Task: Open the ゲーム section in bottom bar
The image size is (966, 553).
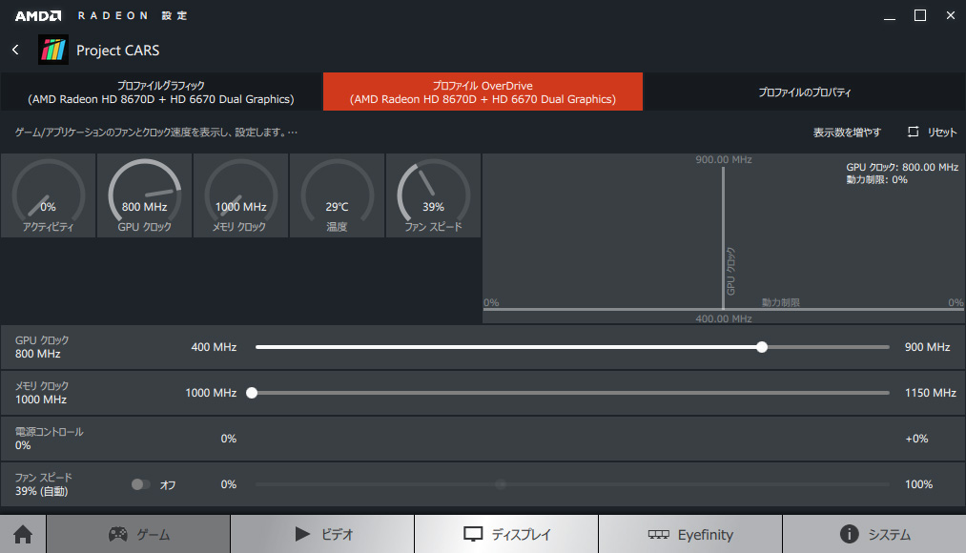Action: coord(138,534)
